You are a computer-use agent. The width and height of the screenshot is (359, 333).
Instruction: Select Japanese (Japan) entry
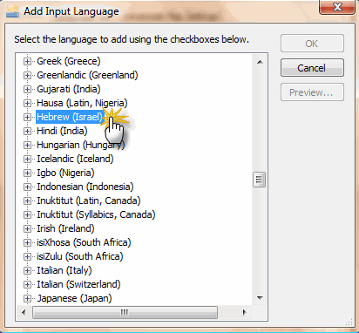[x=74, y=298]
